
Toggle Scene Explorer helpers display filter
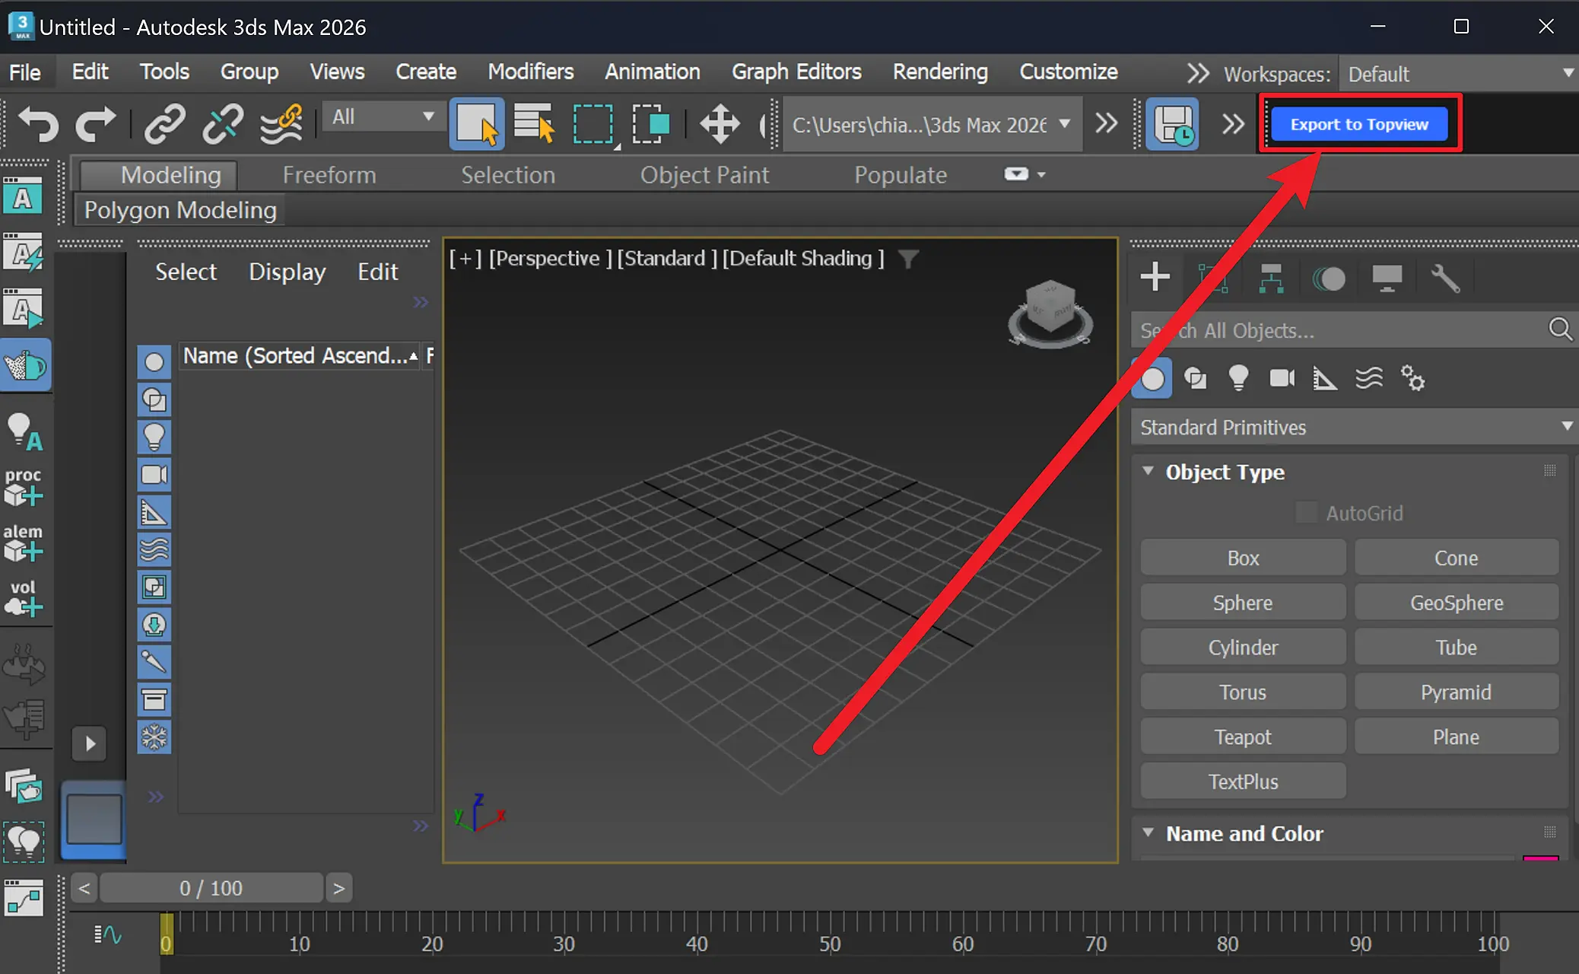pyautogui.click(x=154, y=512)
